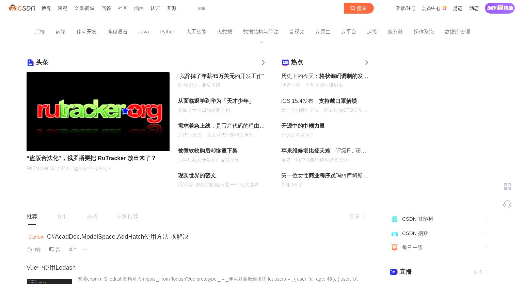Open the rutracker.org headline image
523x284 pixels.
[x=98, y=112]
